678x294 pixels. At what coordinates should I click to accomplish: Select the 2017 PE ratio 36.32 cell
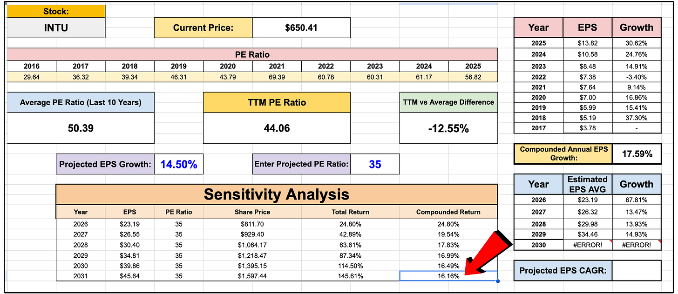point(81,77)
